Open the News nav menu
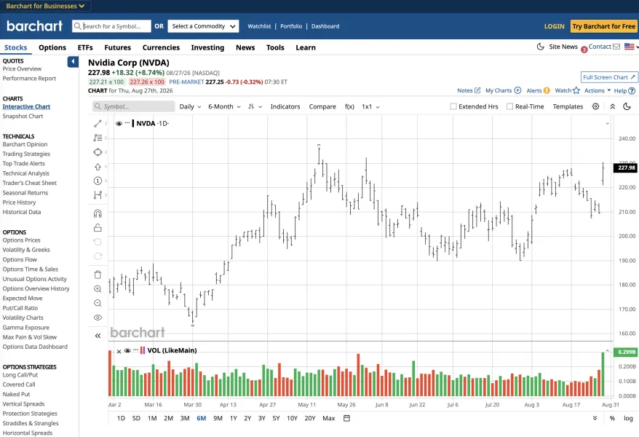Screen dimensions: 639x437 click(245, 47)
